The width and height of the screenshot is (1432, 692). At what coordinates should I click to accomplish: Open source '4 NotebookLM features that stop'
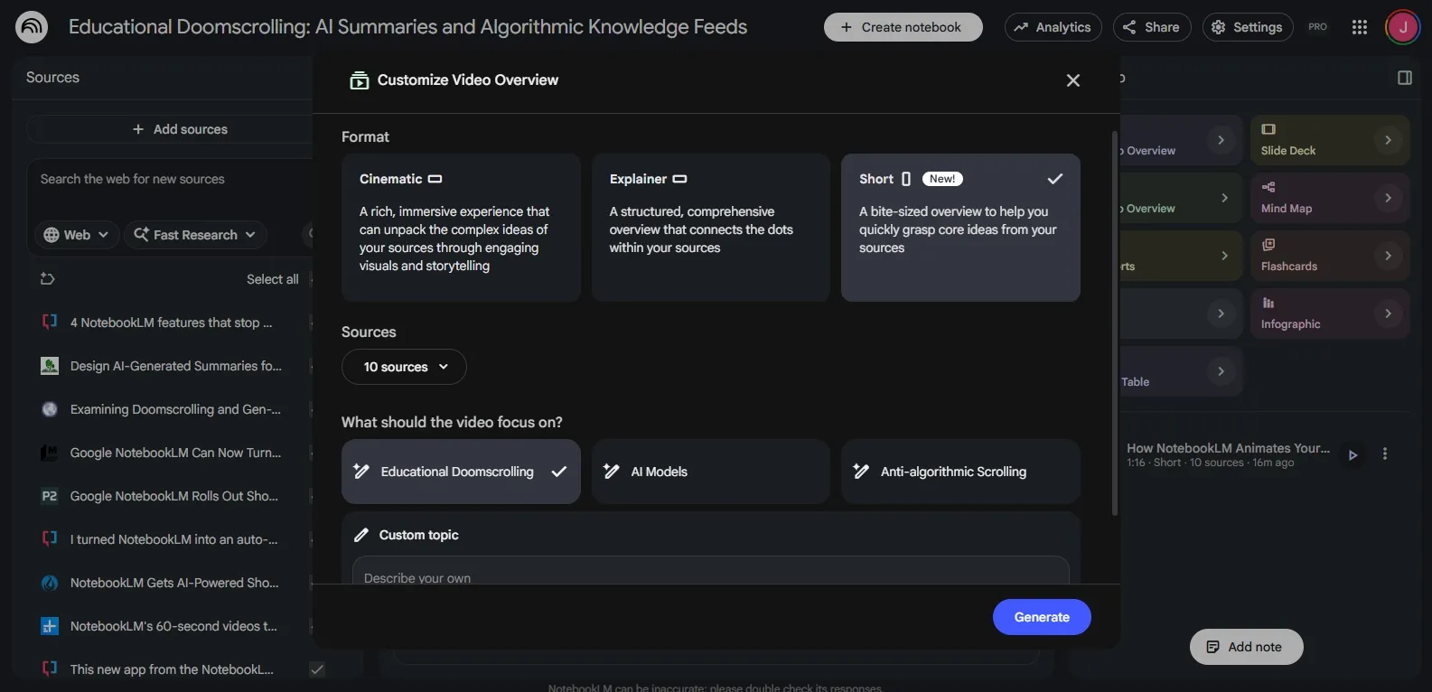[171, 323]
